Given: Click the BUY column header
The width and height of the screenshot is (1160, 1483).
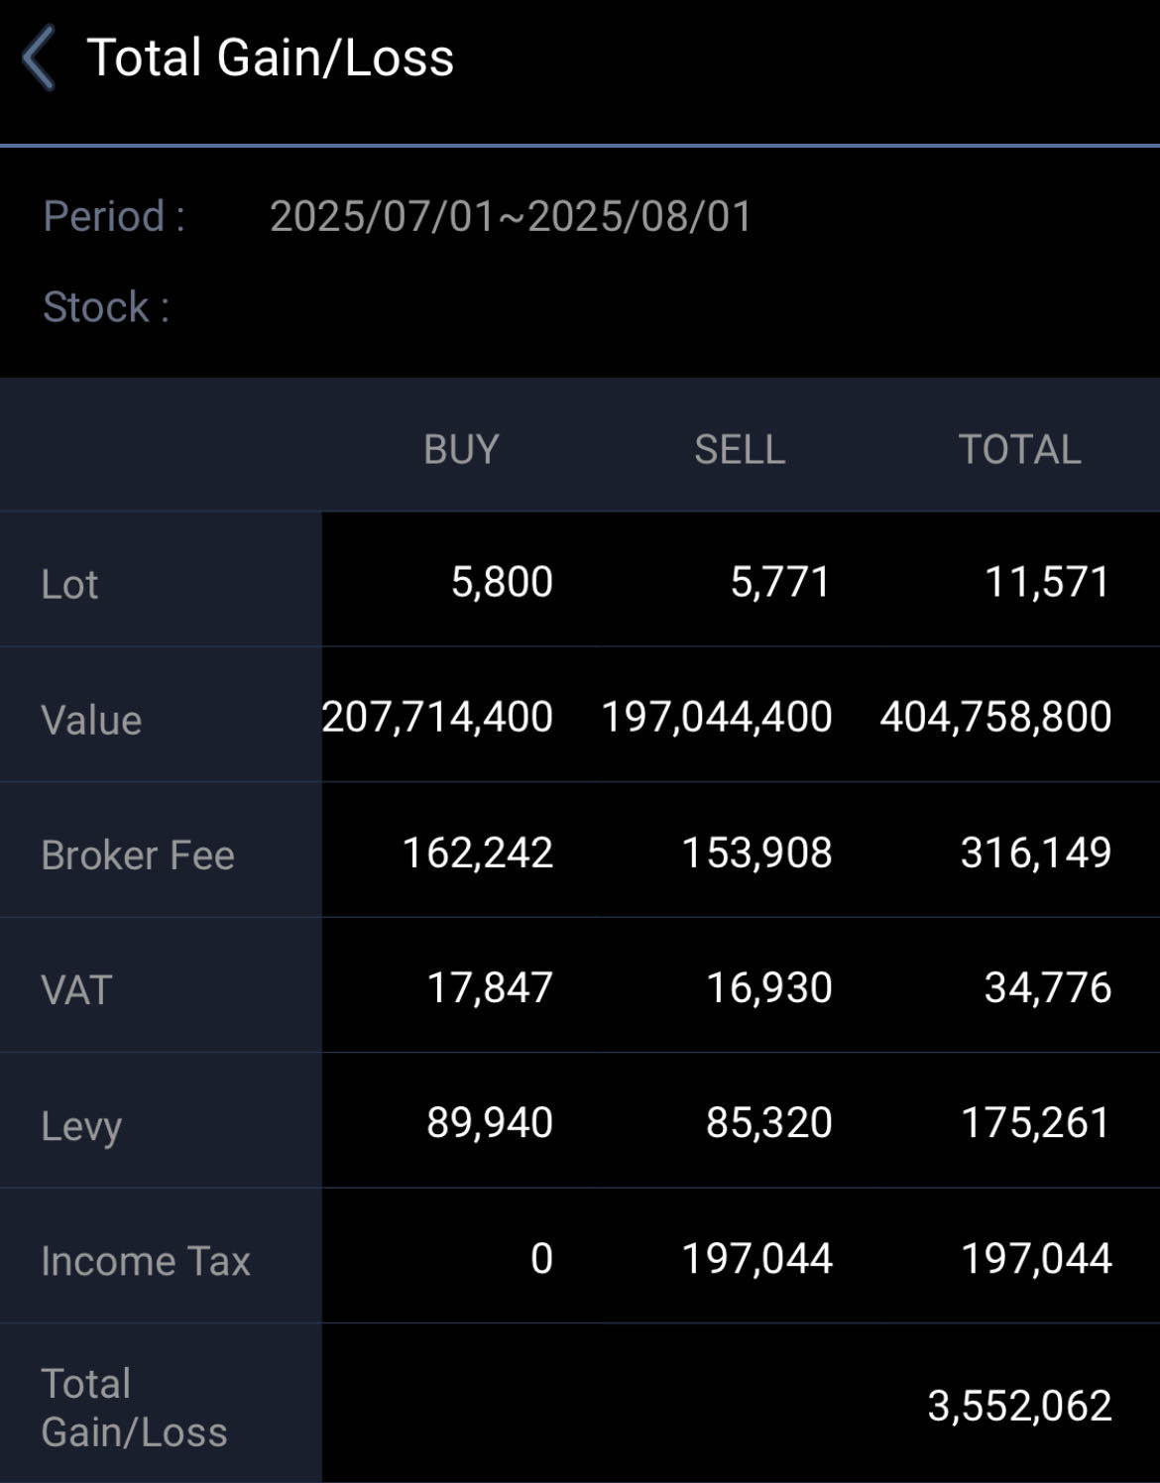Looking at the screenshot, I should (x=461, y=450).
